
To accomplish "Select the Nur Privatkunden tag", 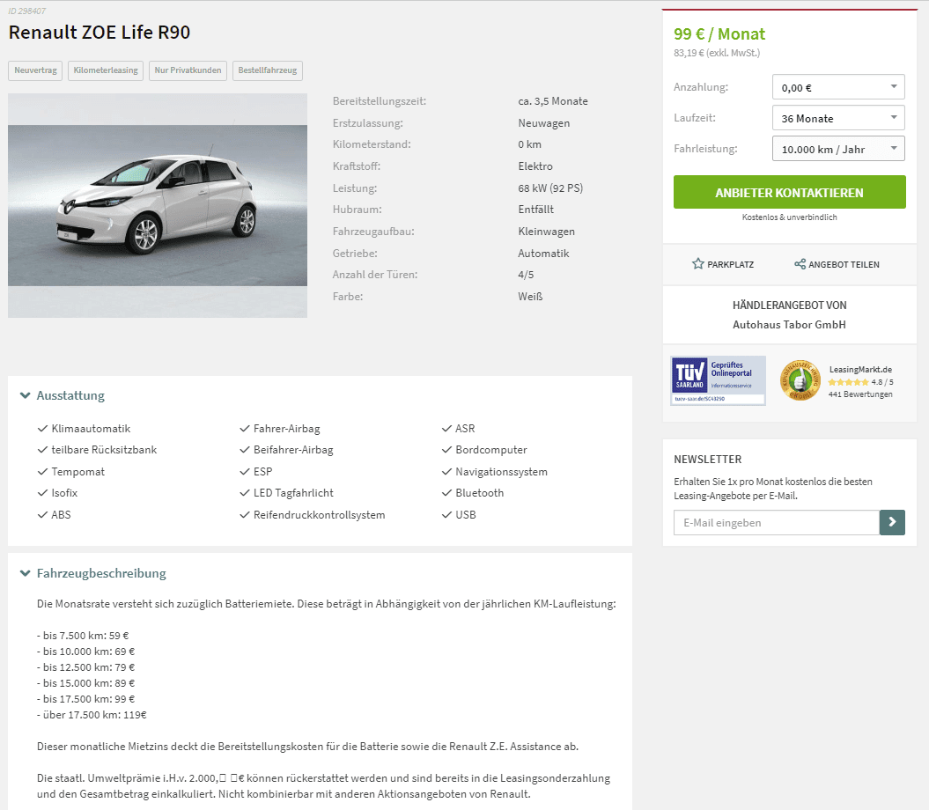I will (188, 70).
